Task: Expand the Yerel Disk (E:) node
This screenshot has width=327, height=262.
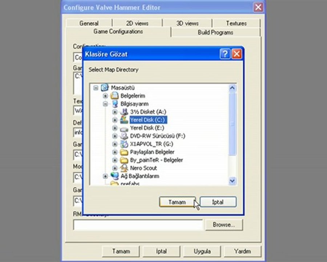Action: 115,128
